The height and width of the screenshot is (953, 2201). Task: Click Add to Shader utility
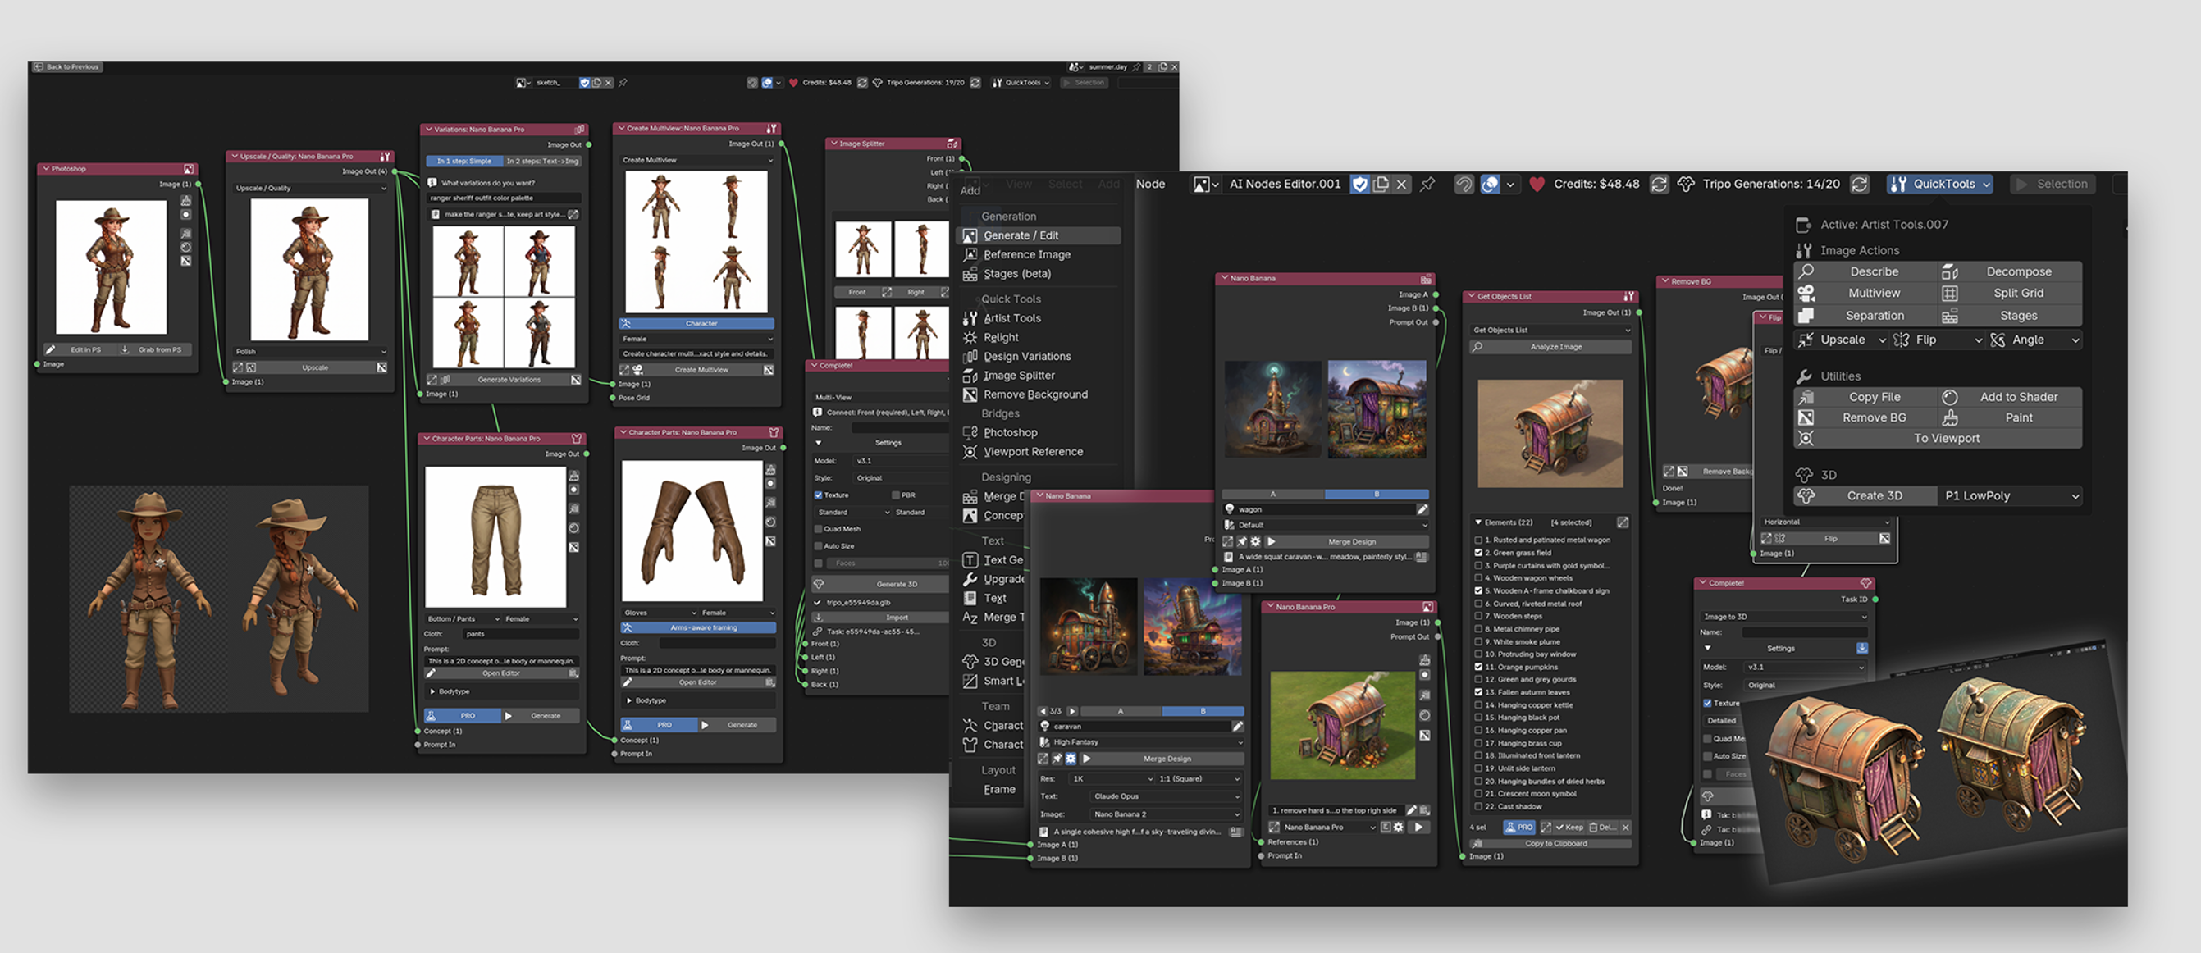coord(2010,397)
